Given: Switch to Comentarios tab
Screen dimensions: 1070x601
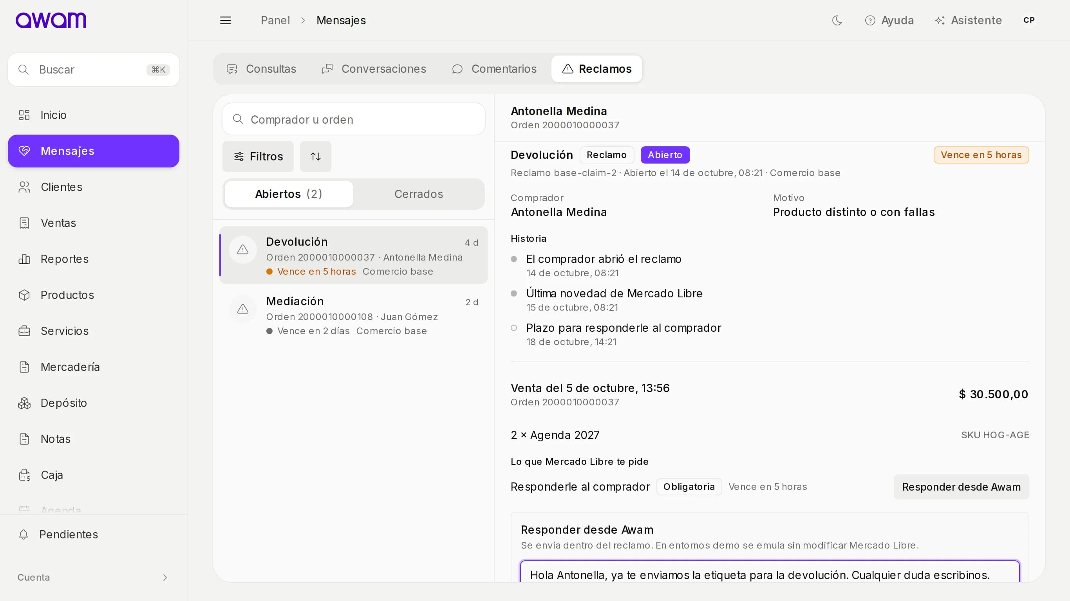Looking at the screenshot, I should 495,68.
